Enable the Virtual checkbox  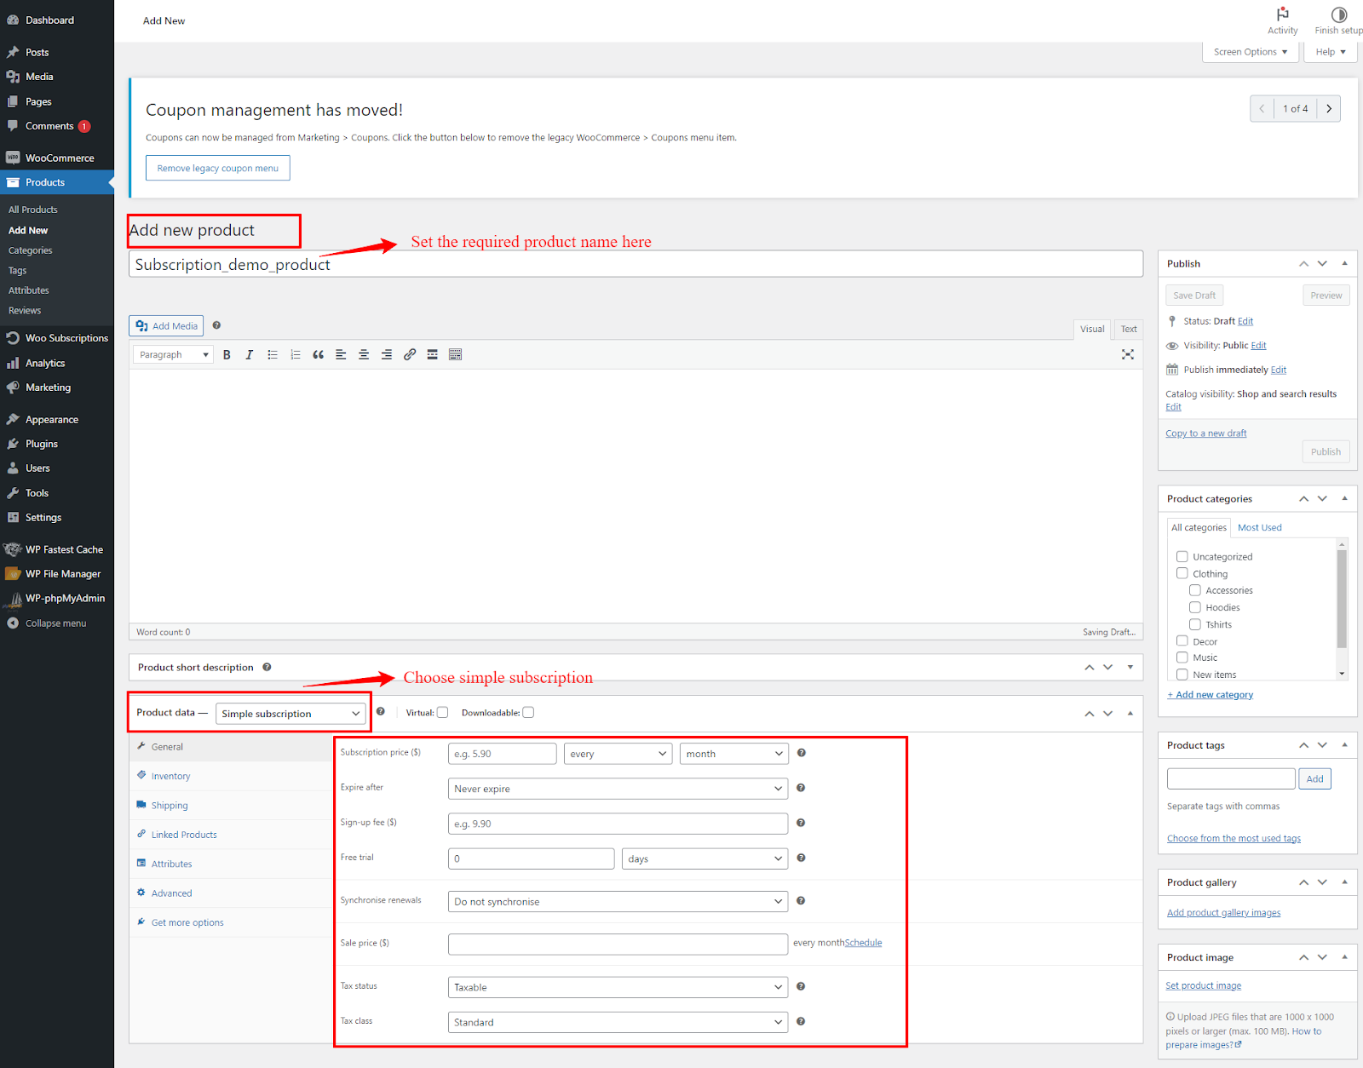[x=442, y=713]
